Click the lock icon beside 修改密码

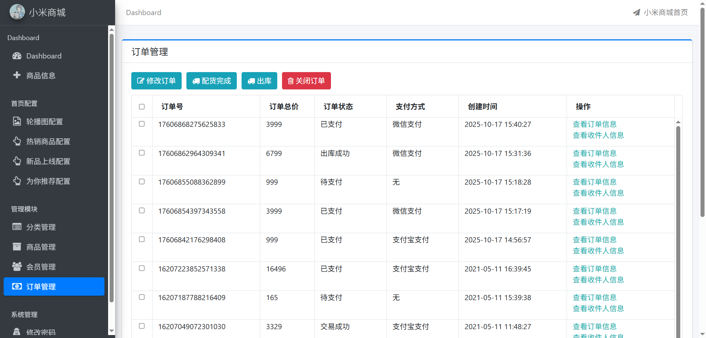coord(17,332)
